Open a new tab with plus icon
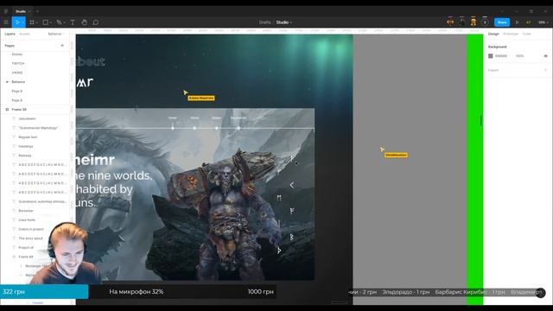The height and width of the screenshot is (311, 553). [37, 11]
